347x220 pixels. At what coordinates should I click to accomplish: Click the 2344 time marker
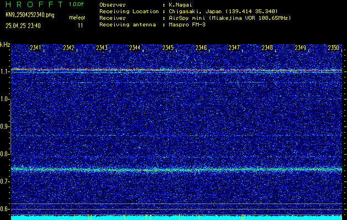(x=135, y=48)
